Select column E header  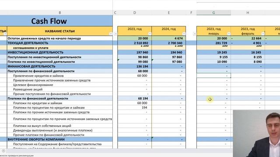(x=169, y=13)
